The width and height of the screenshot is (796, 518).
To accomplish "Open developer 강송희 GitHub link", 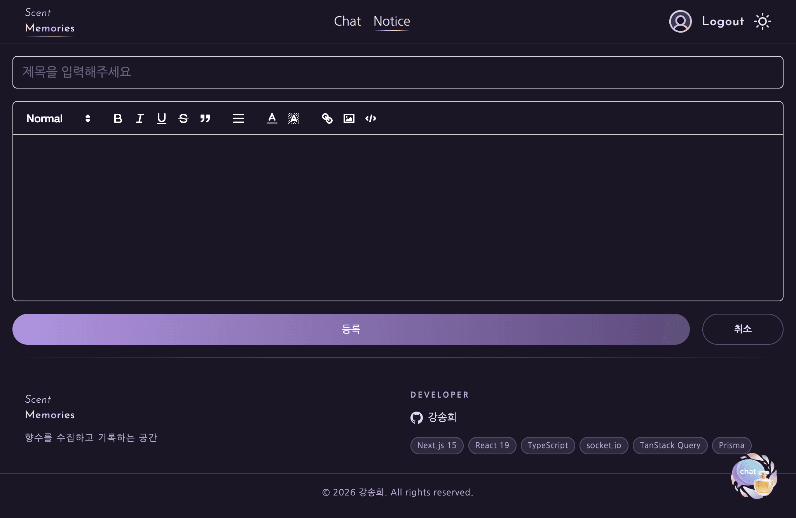I will pos(434,417).
